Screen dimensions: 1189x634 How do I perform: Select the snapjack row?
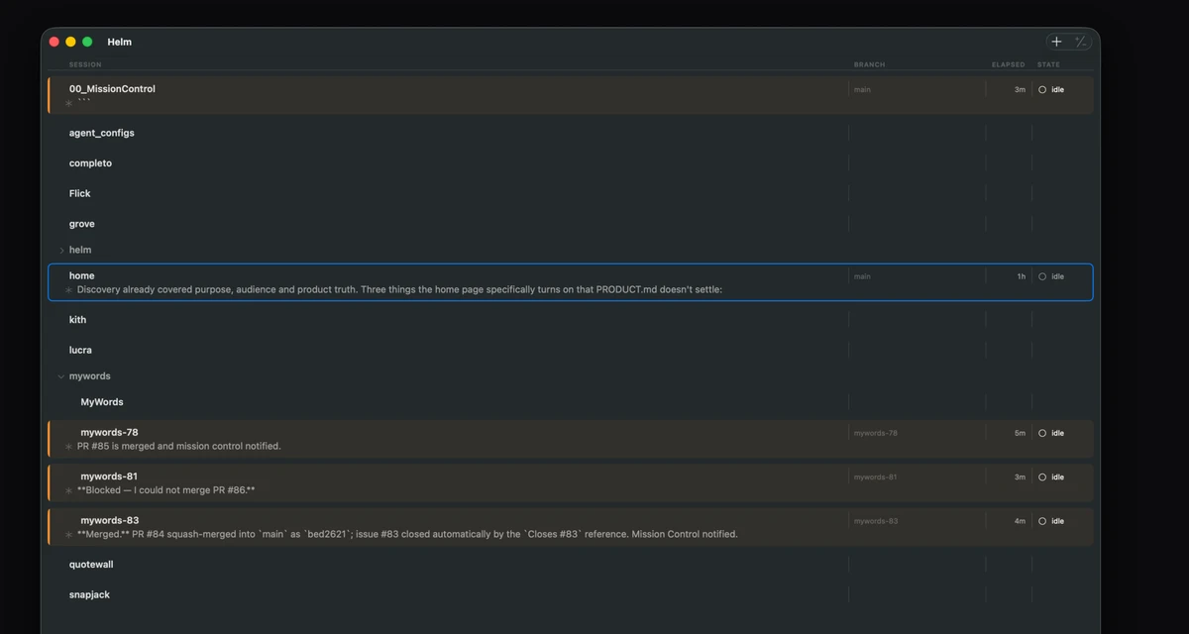571,595
